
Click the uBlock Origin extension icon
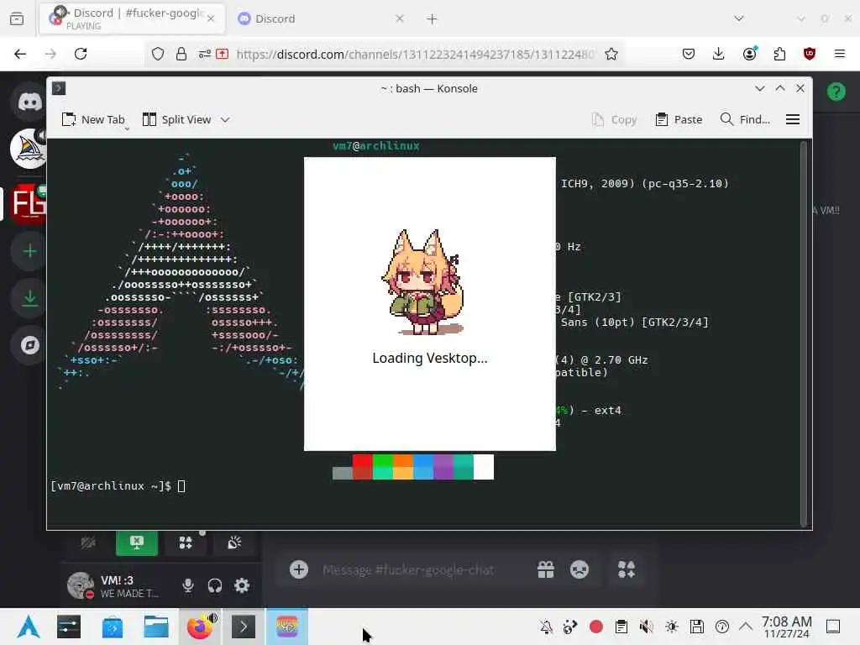[810, 54]
